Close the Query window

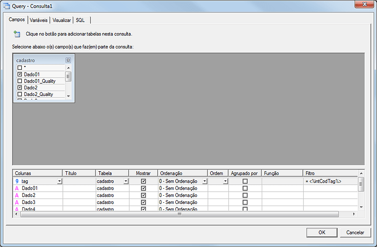364,4
